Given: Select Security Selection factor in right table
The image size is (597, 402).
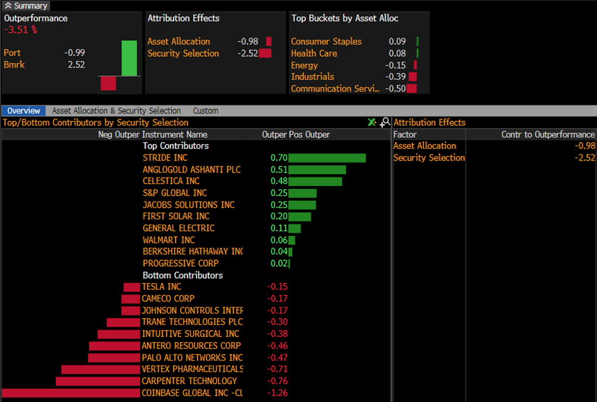Looking at the screenshot, I should [429, 158].
